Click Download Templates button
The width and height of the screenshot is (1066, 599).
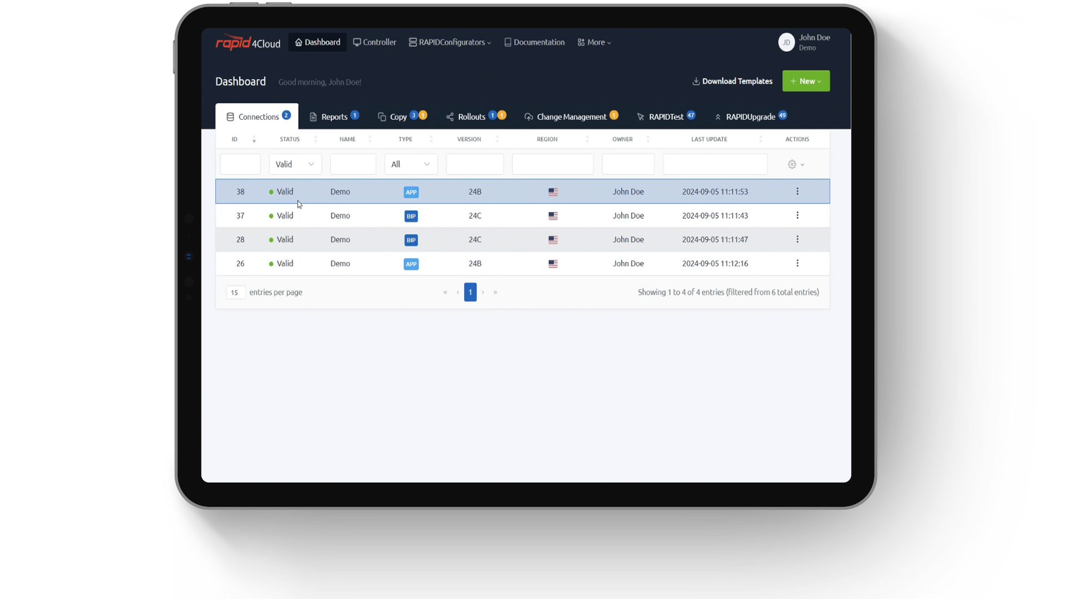732,81
